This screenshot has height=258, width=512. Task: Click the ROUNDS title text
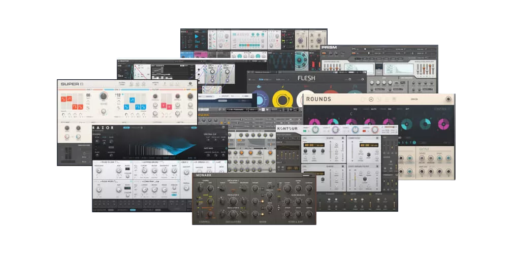coord(318,99)
